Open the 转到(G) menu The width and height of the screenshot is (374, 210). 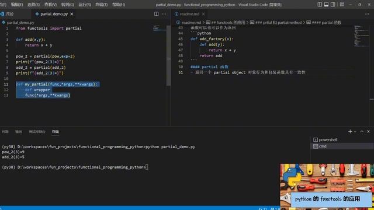pyautogui.click(x=68, y=5)
